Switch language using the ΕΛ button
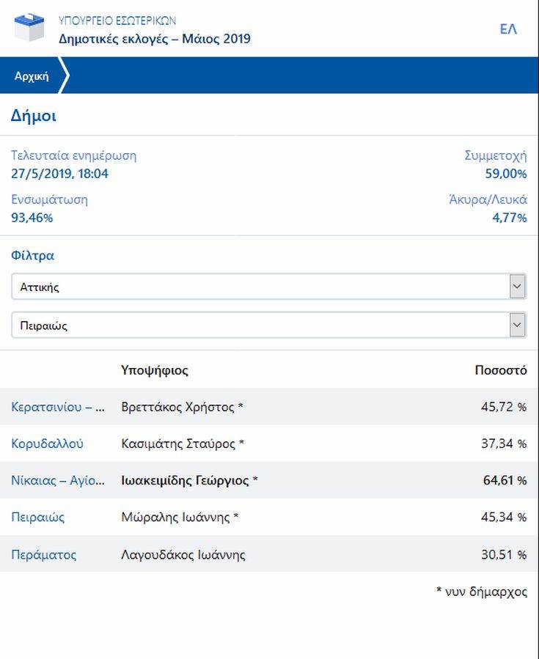Viewport: 539px width, 659px height. pyautogui.click(x=508, y=29)
